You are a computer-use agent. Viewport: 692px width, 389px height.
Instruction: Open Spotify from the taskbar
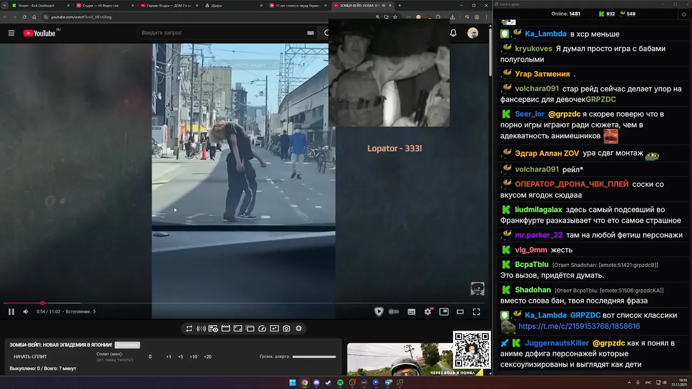coord(340,383)
